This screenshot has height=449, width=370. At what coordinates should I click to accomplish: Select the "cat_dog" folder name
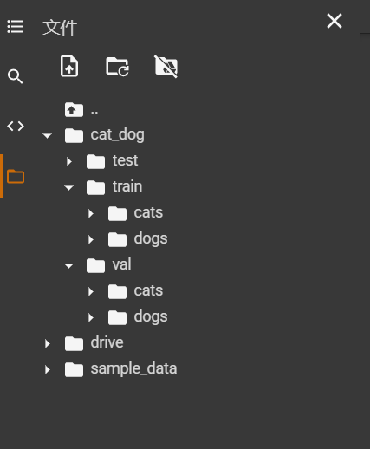pyautogui.click(x=118, y=135)
